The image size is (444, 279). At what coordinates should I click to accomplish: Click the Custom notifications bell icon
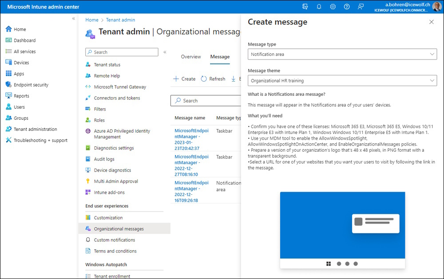tap(88, 240)
